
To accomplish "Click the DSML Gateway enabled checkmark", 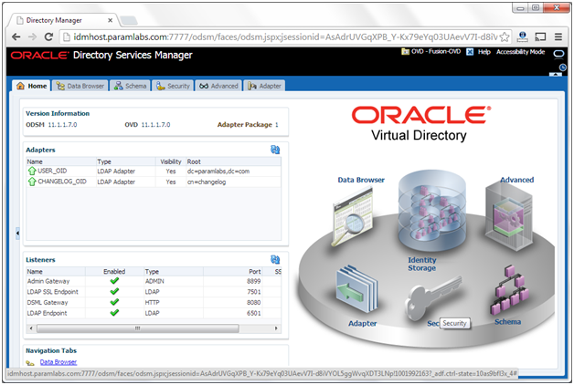I will 114,302.
